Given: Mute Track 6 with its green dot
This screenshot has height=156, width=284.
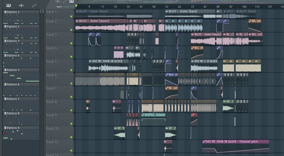Looking at the screenshot, I should pyautogui.click(x=71, y=83).
